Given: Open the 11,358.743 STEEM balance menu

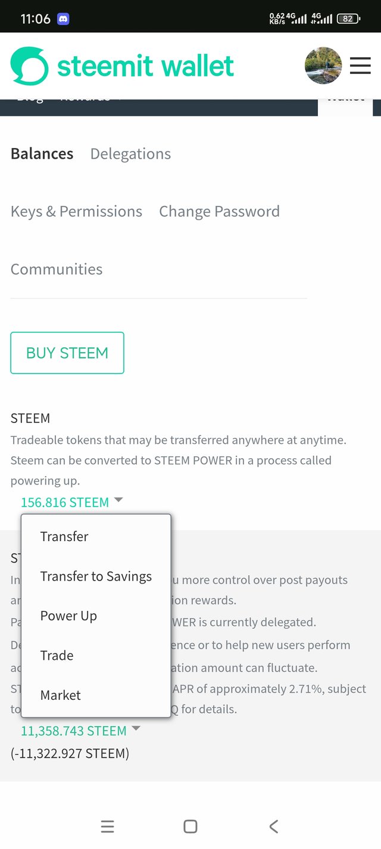Looking at the screenshot, I should pos(74,731).
